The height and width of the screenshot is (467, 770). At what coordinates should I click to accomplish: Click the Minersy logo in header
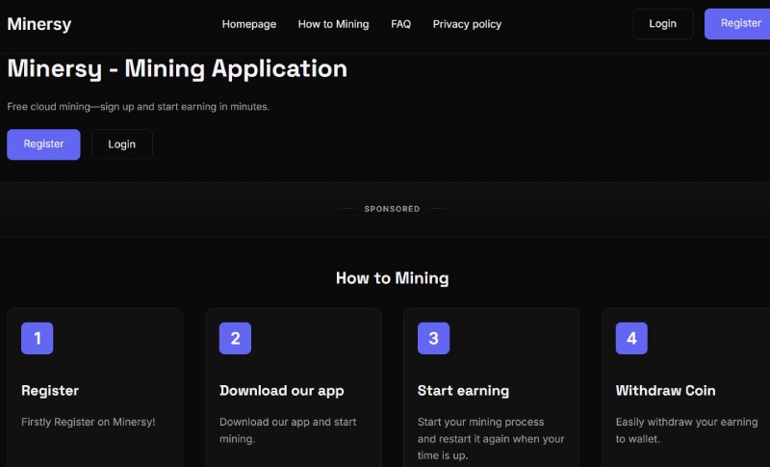point(39,23)
